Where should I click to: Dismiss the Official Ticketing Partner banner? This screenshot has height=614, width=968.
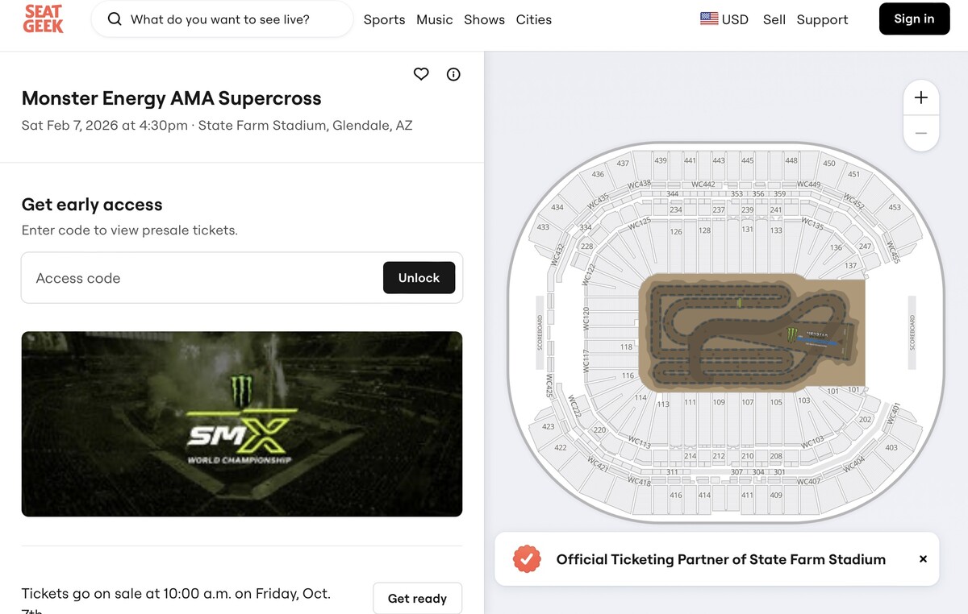[x=923, y=559]
